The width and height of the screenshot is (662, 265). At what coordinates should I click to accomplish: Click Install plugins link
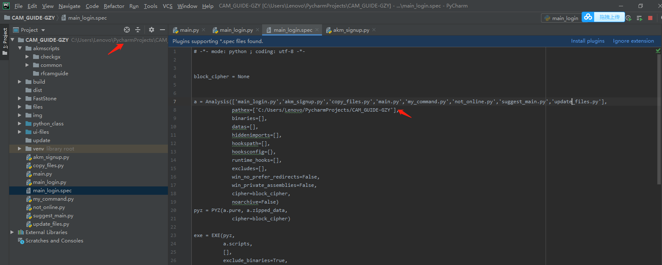click(x=587, y=41)
